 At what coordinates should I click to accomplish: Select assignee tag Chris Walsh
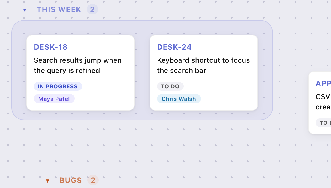[179, 99]
